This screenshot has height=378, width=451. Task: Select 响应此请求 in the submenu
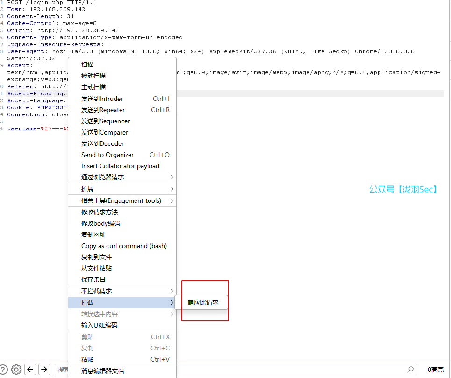[x=203, y=303]
